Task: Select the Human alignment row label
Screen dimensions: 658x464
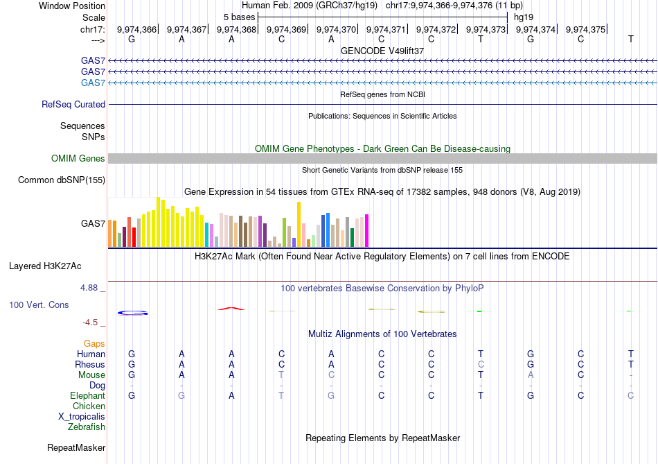Action: (91, 354)
